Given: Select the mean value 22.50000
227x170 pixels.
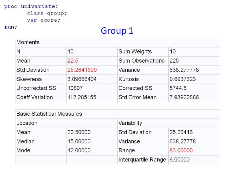Looking at the screenshot, I should pos(79,132).
